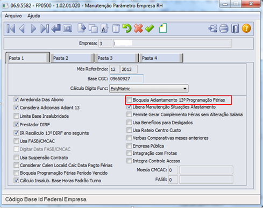Open help with the question mark icon
The height and width of the screenshot is (208, 263).
click(246, 28)
